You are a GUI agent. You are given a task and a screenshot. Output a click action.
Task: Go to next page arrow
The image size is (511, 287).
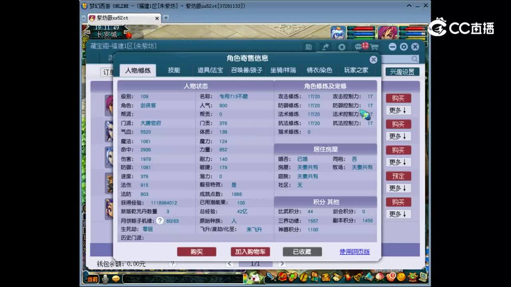(x=282, y=264)
